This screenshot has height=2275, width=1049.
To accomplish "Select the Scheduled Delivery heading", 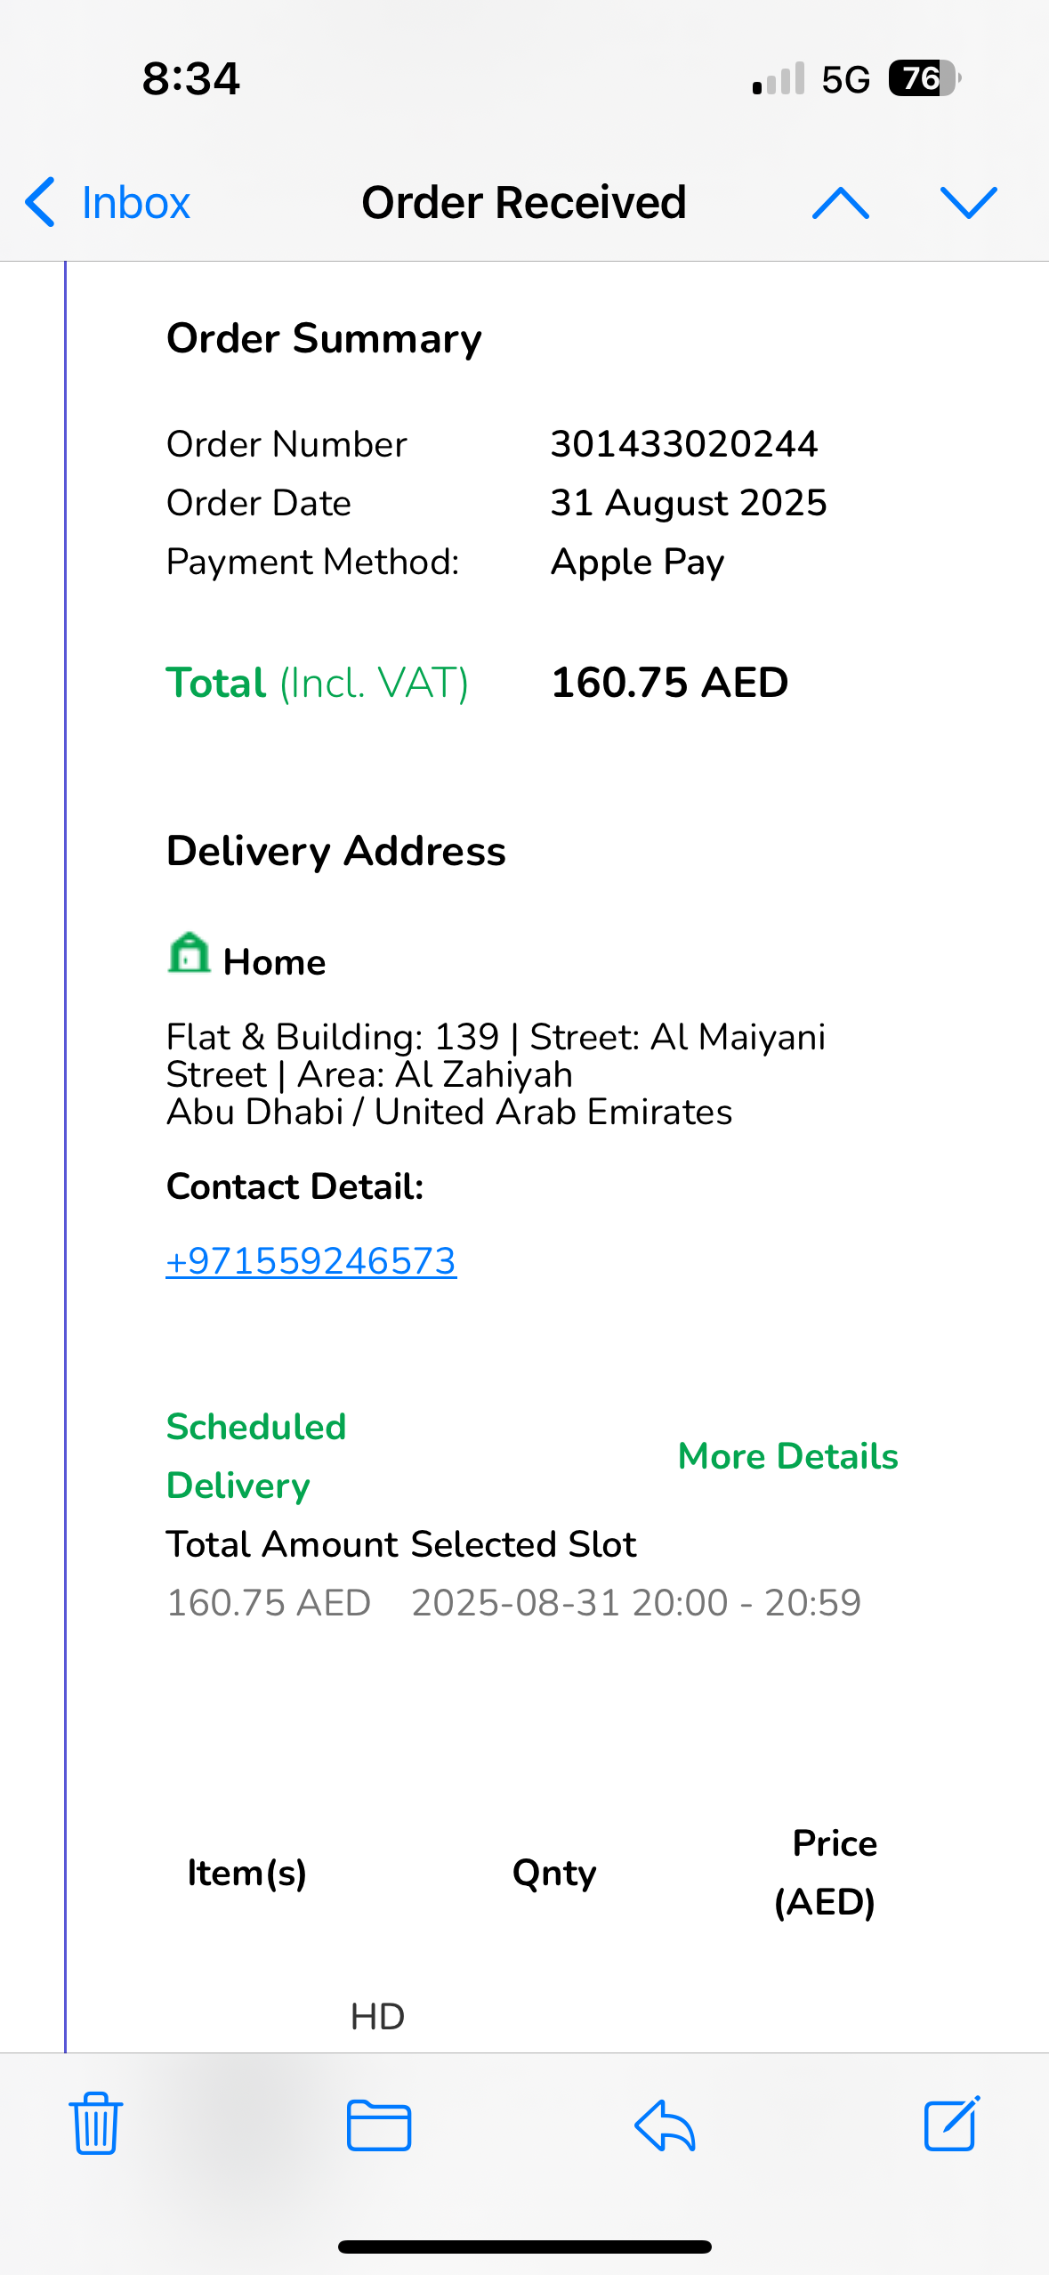I will (256, 1456).
